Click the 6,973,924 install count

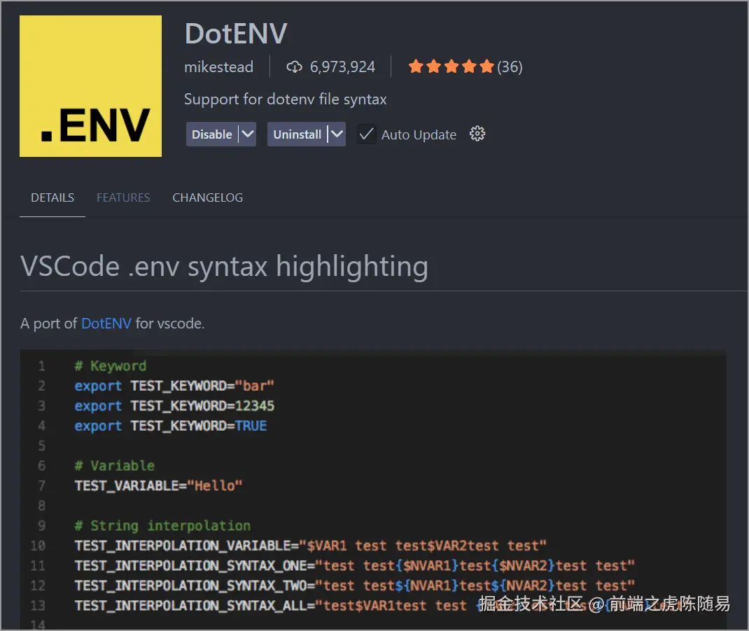click(342, 67)
